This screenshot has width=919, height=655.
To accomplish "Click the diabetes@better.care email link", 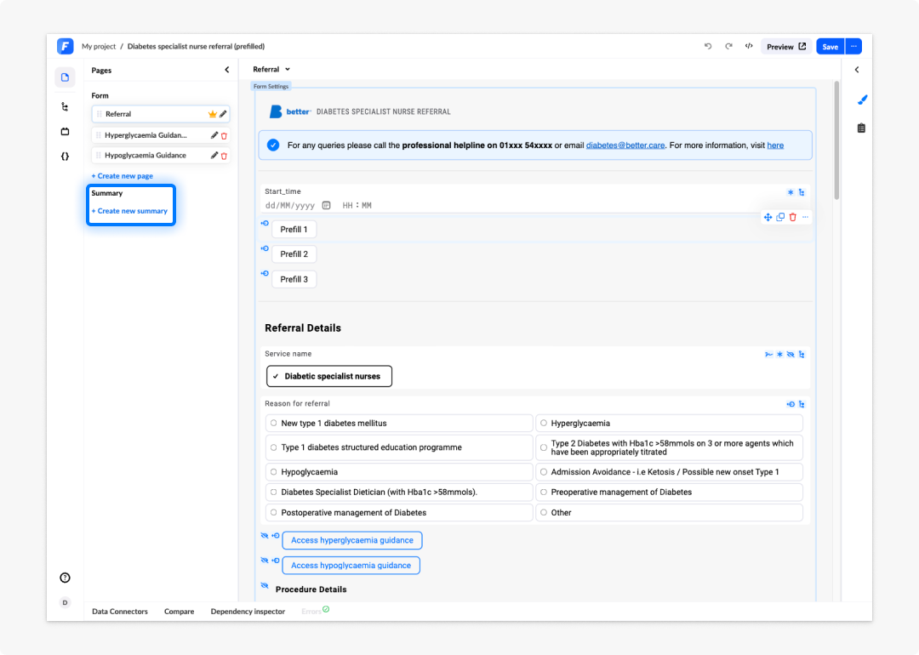I will 625,145.
